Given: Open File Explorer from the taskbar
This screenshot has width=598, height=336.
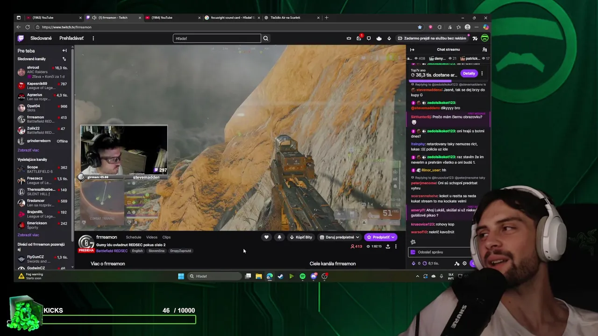Looking at the screenshot, I should 258,276.
